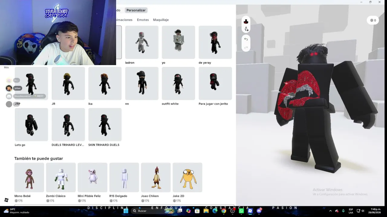Select the 'lka' saved outfit
The width and height of the screenshot is (387, 217).
[105, 83]
